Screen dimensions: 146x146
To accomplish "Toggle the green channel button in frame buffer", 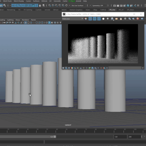I will point(95,19).
